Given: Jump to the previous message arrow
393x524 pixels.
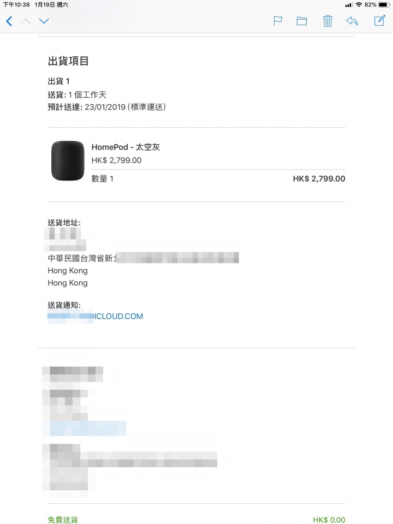Looking at the screenshot, I should tap(26, 21).
